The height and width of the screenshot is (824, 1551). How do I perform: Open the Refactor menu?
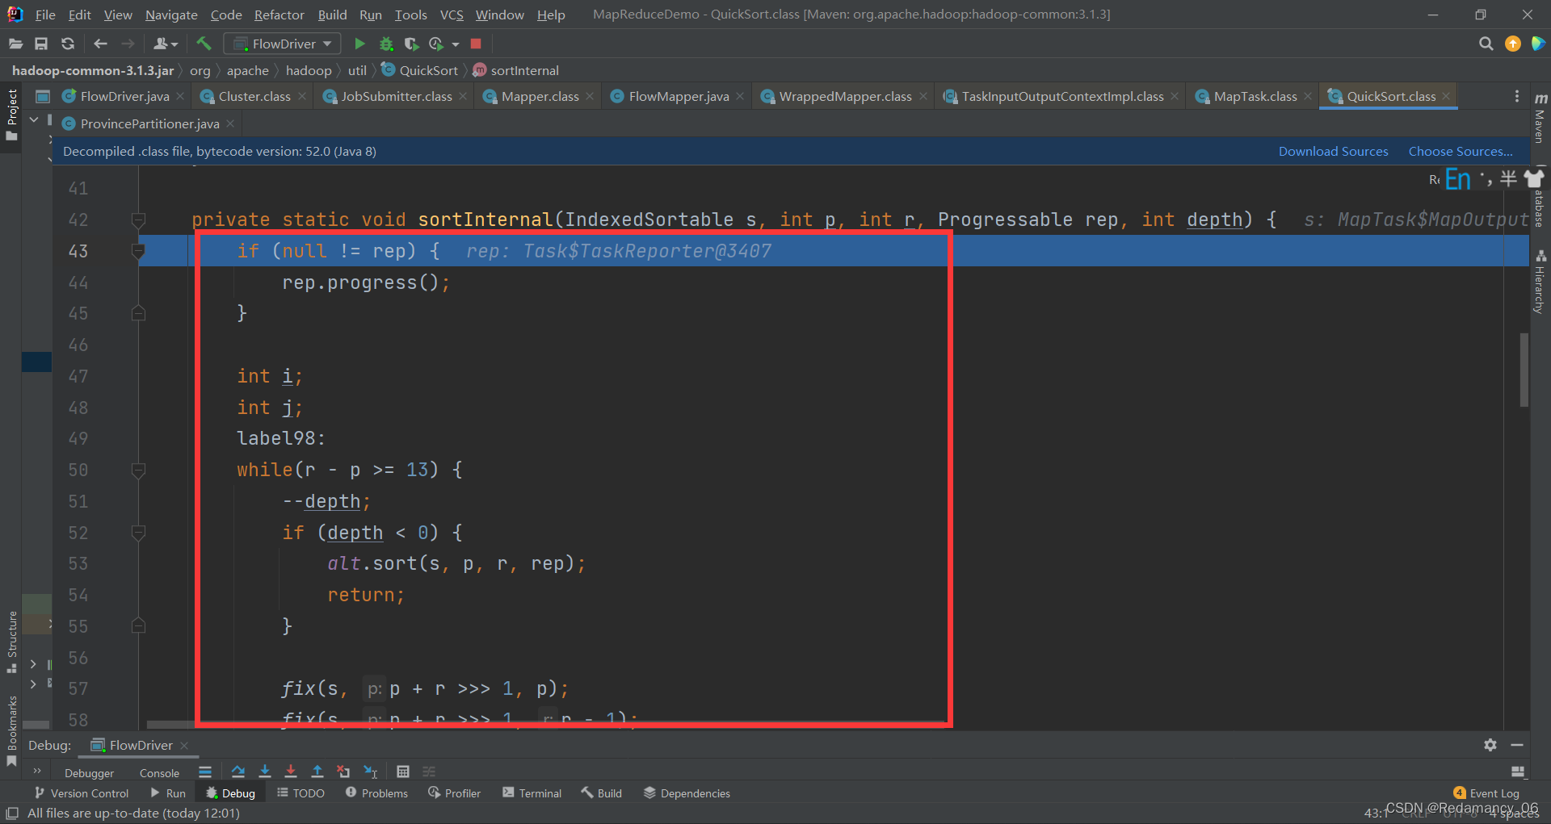pos(279,15)
